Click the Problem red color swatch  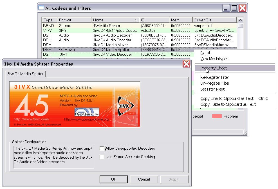217,116
